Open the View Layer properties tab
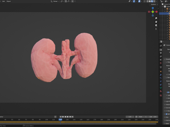 coord(161,56)
